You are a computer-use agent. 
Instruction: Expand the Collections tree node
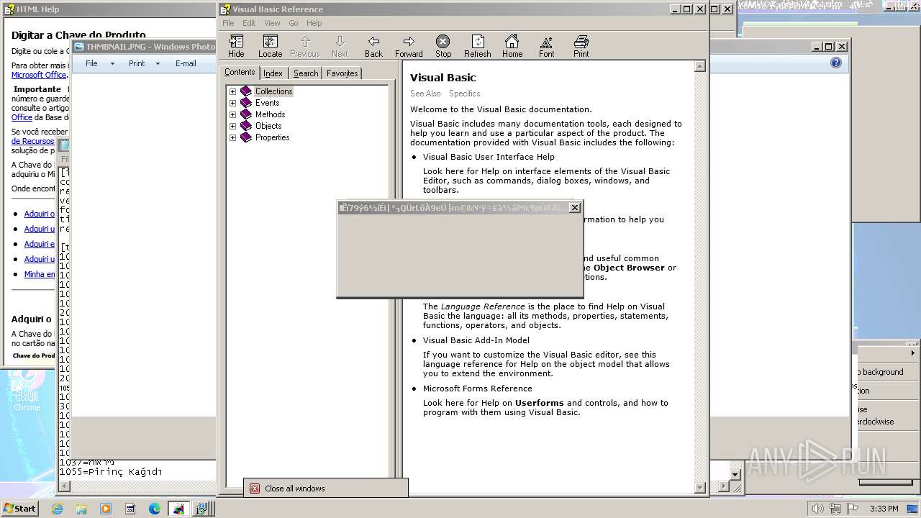(232, 91)
